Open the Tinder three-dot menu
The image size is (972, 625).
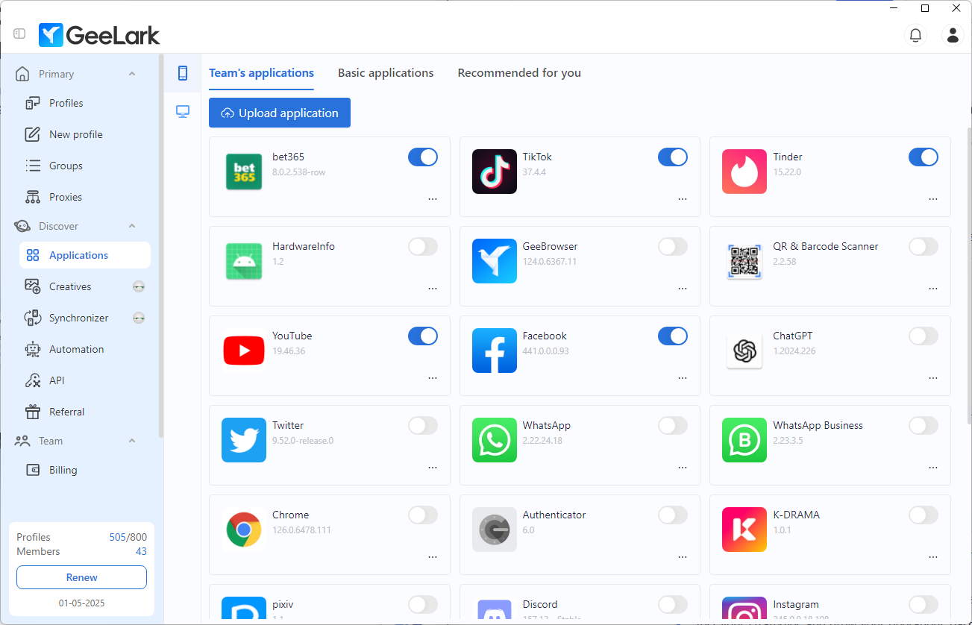[x=933, y=199]
